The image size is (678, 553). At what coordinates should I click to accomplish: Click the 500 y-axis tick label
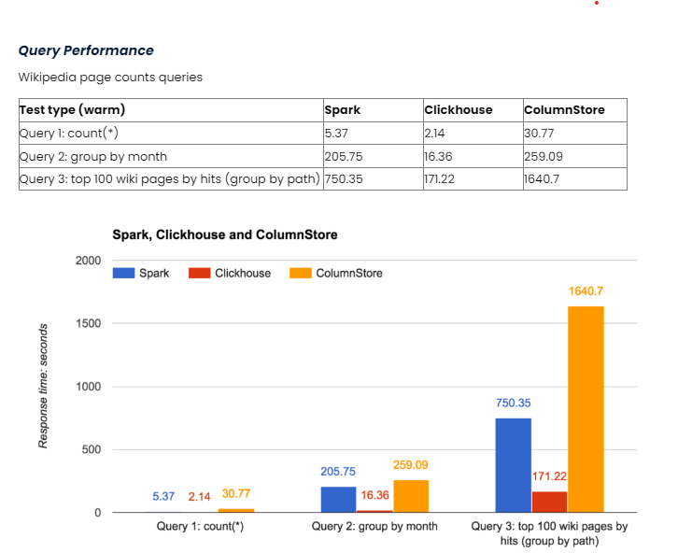point(92,449)
